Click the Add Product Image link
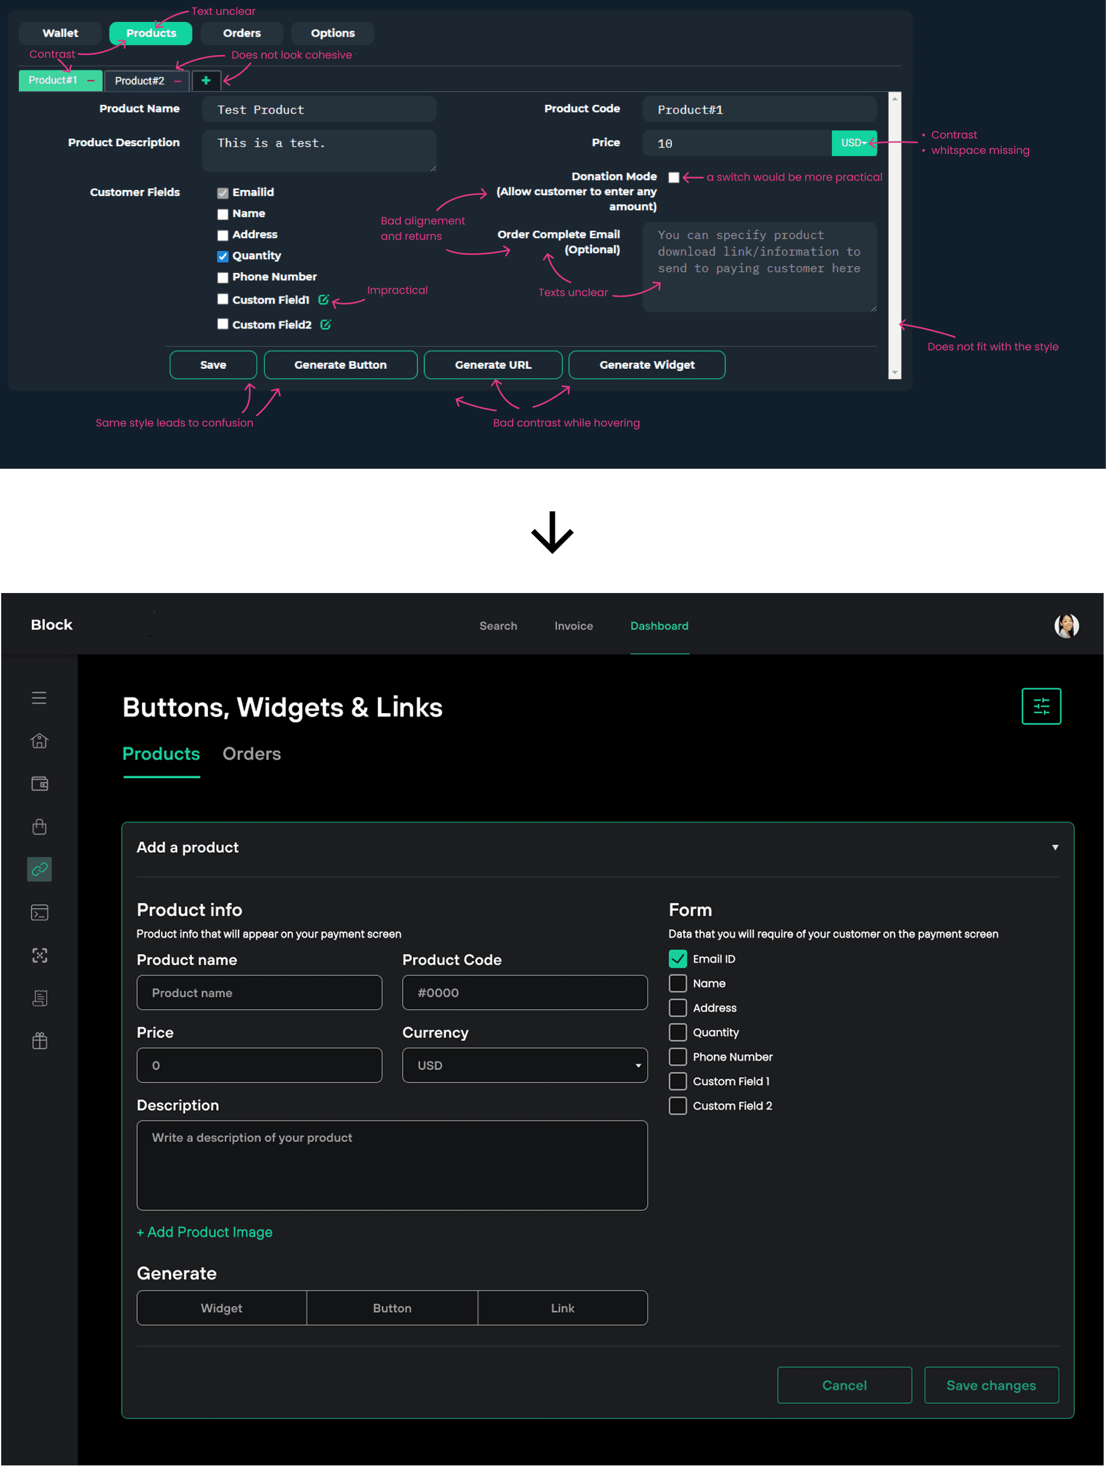The image size is (1106, 1466). [x=205, y=1232]
